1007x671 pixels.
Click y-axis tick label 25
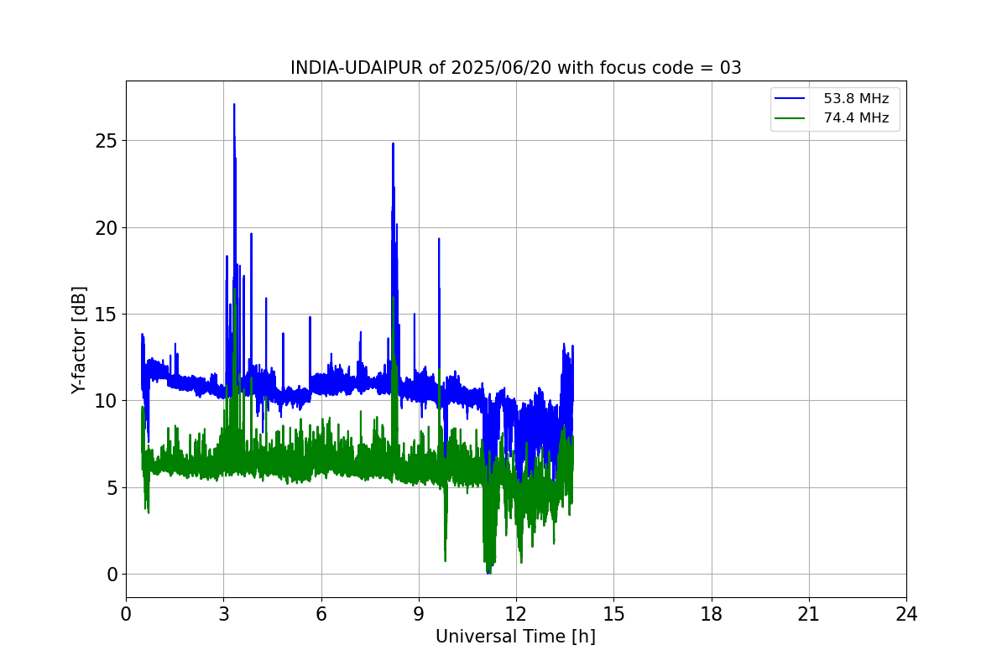pos(107,141)
